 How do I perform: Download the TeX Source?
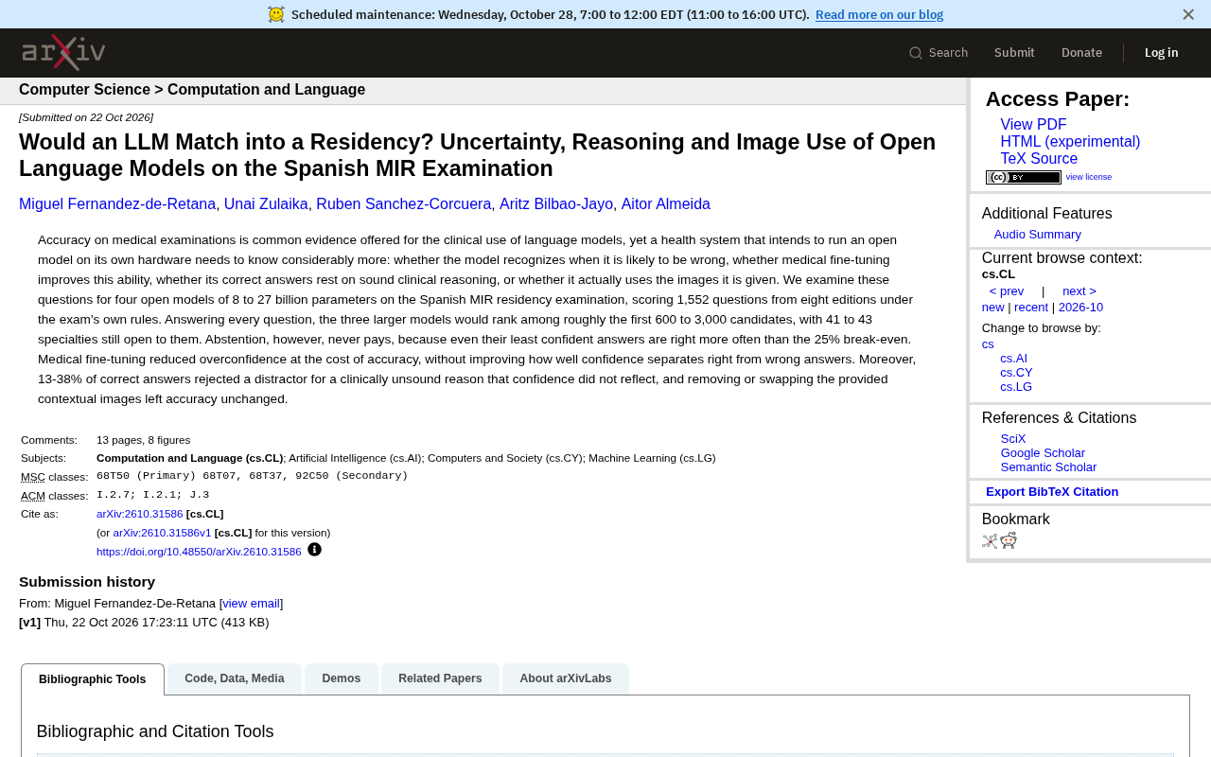pyautogui.click(x=1039, y=159)
